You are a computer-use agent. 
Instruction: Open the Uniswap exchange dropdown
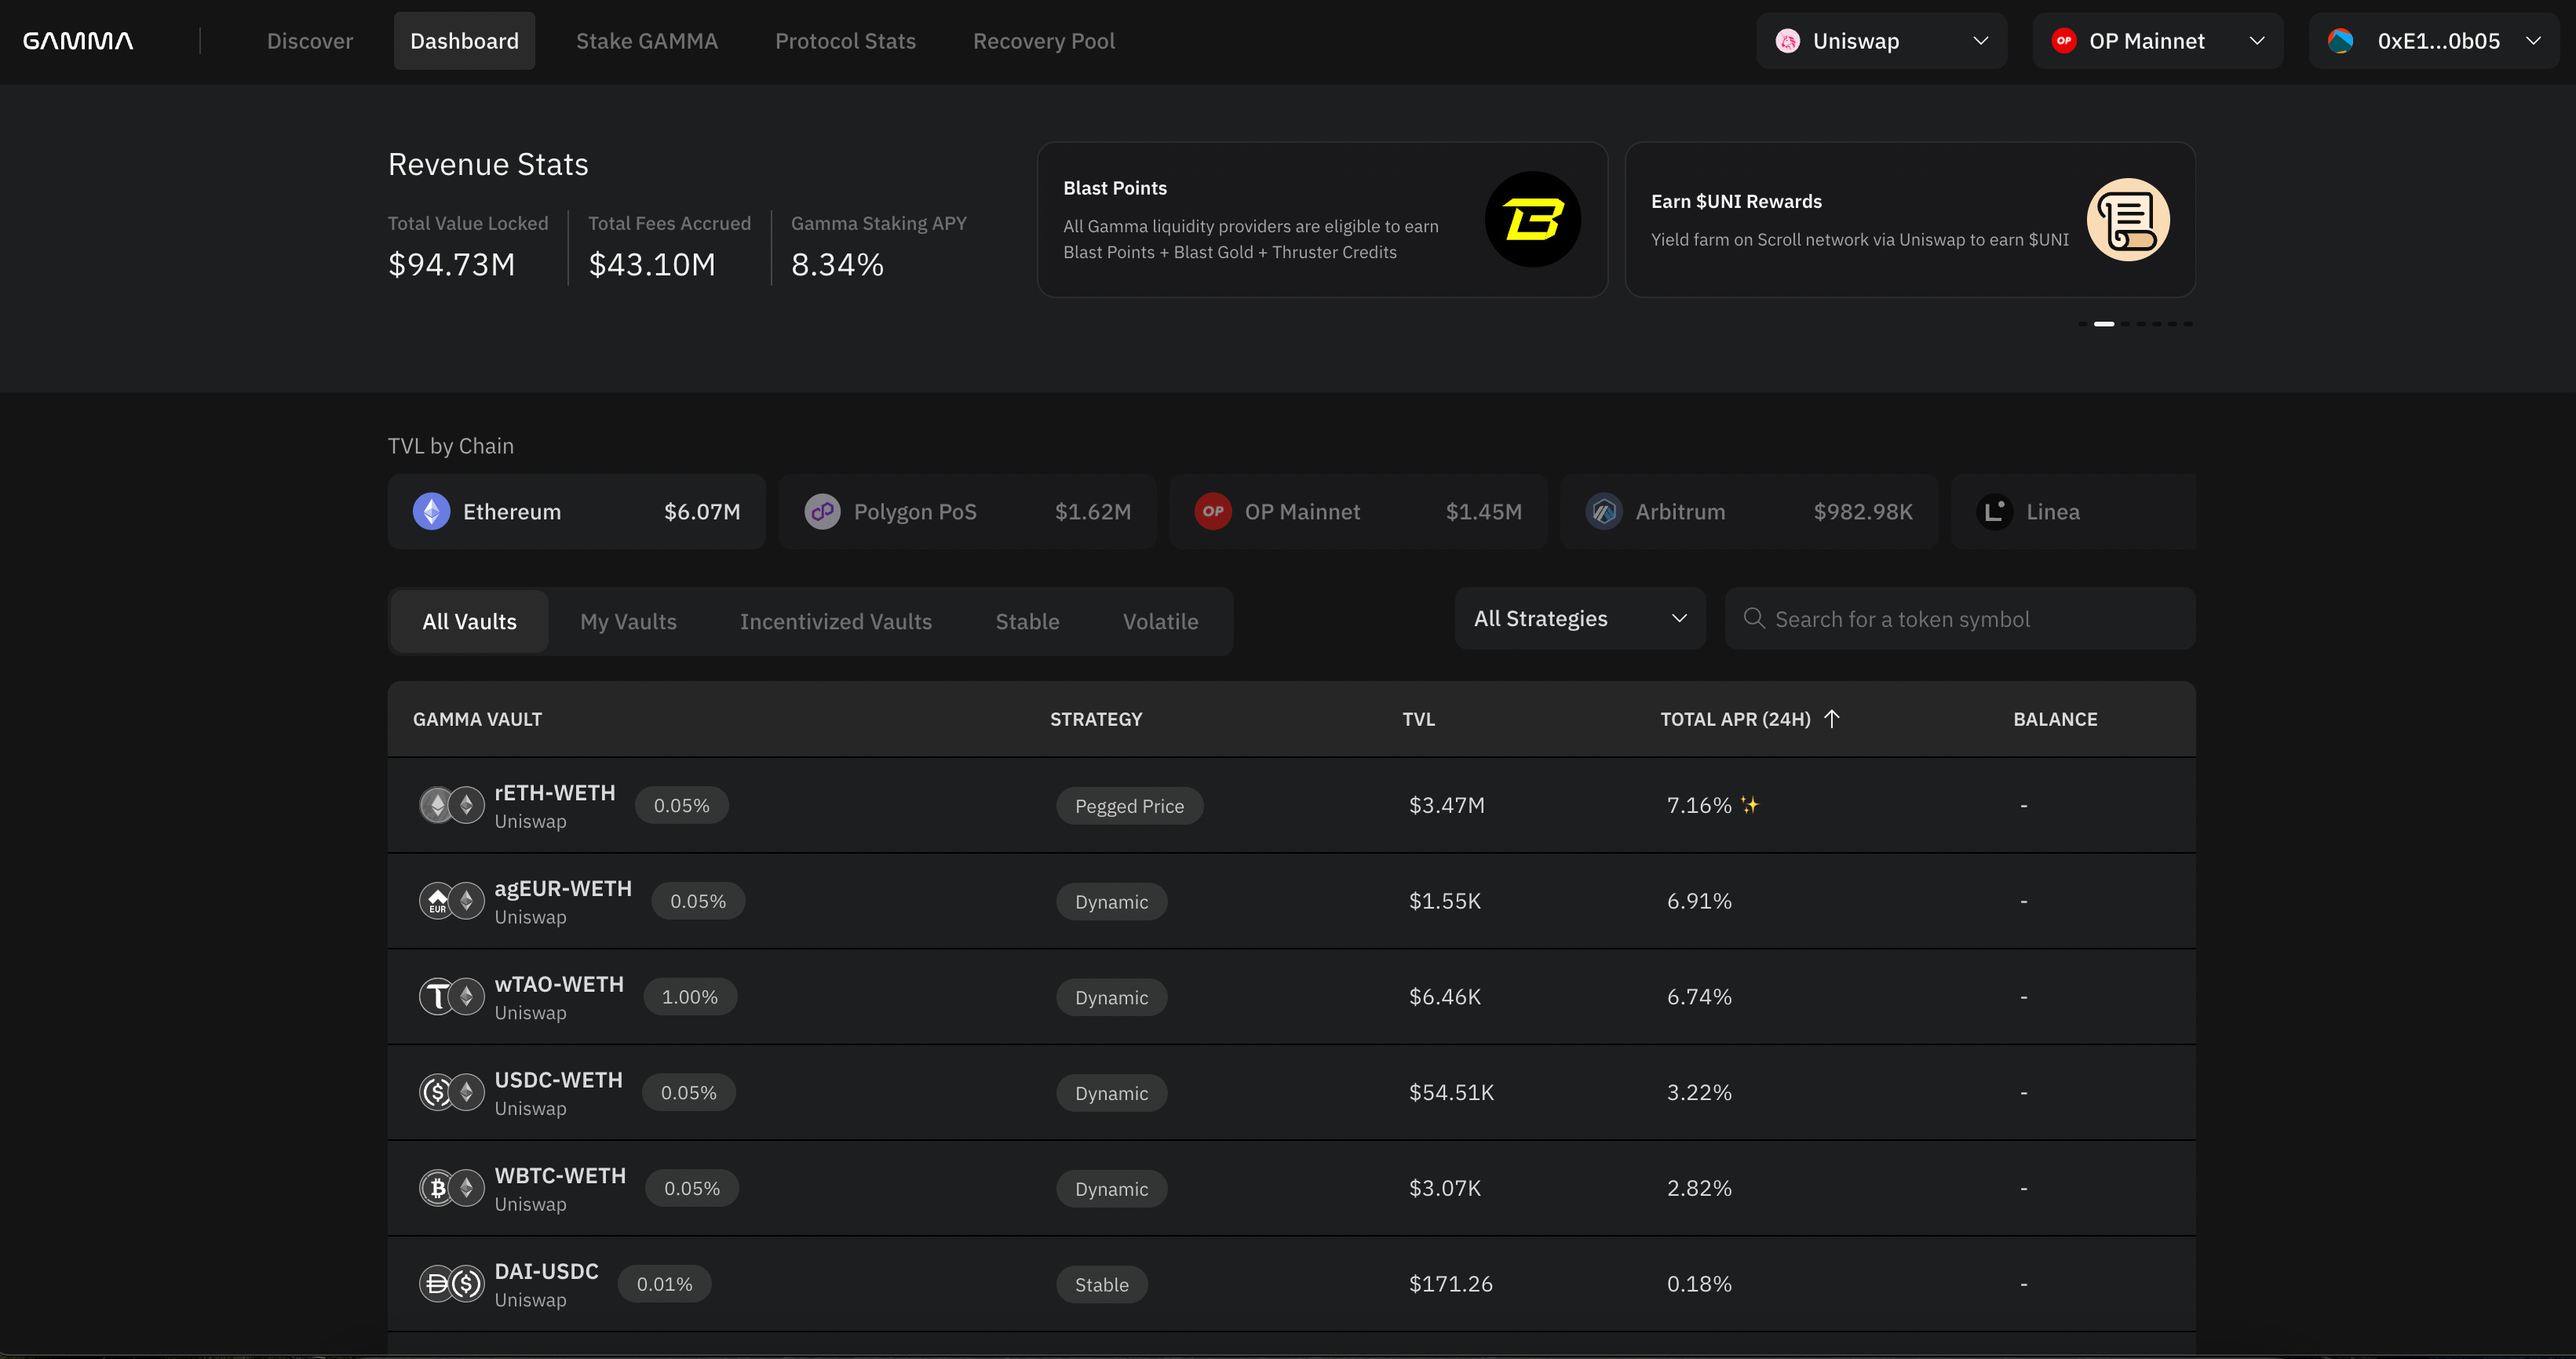coord(1881,41)
